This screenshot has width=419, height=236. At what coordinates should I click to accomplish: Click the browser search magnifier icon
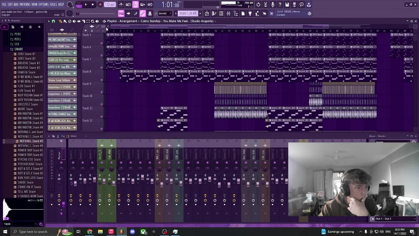click(41, 224)
